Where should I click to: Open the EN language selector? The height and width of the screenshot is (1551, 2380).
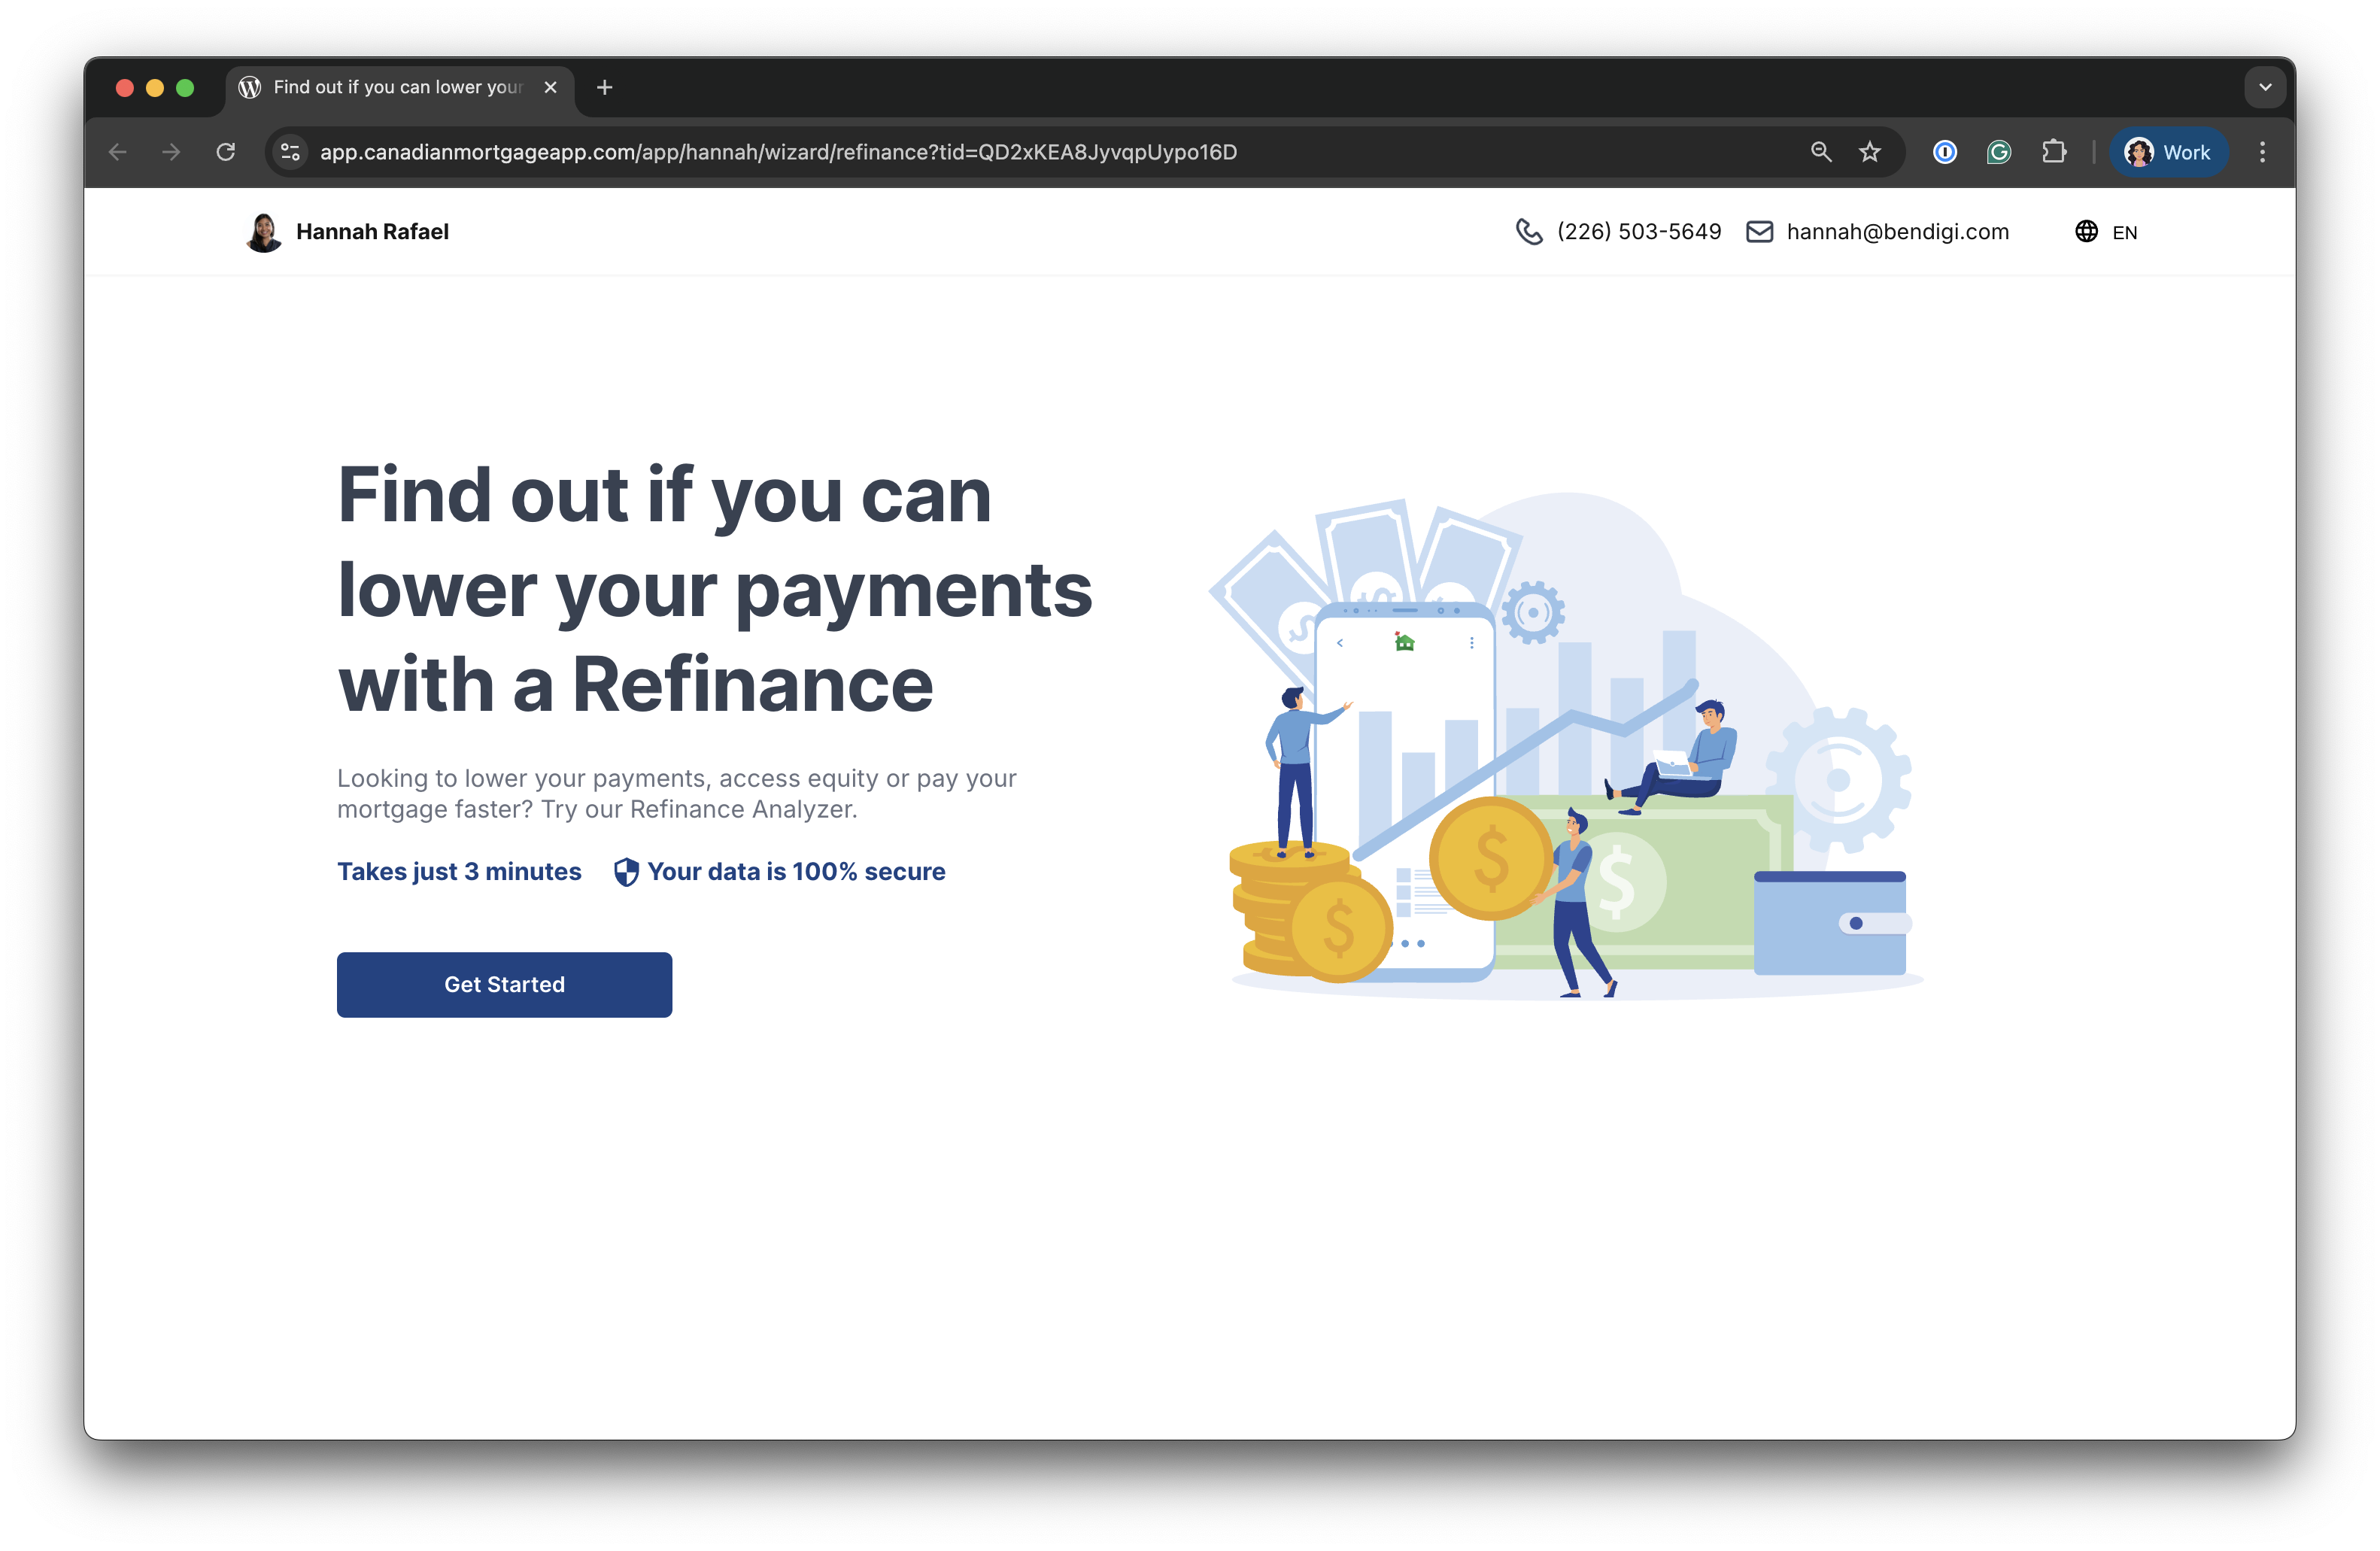click(2124, 232)
